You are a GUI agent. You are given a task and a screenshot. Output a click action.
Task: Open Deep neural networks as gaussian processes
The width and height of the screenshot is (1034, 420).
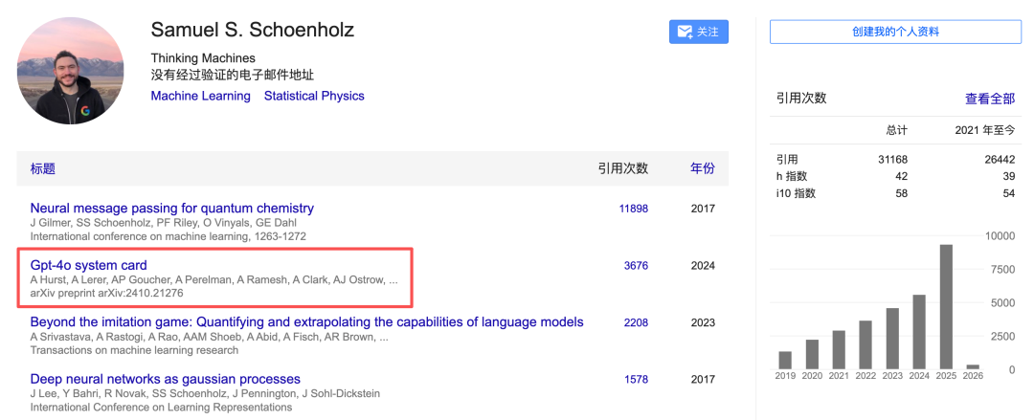point(166,379)
